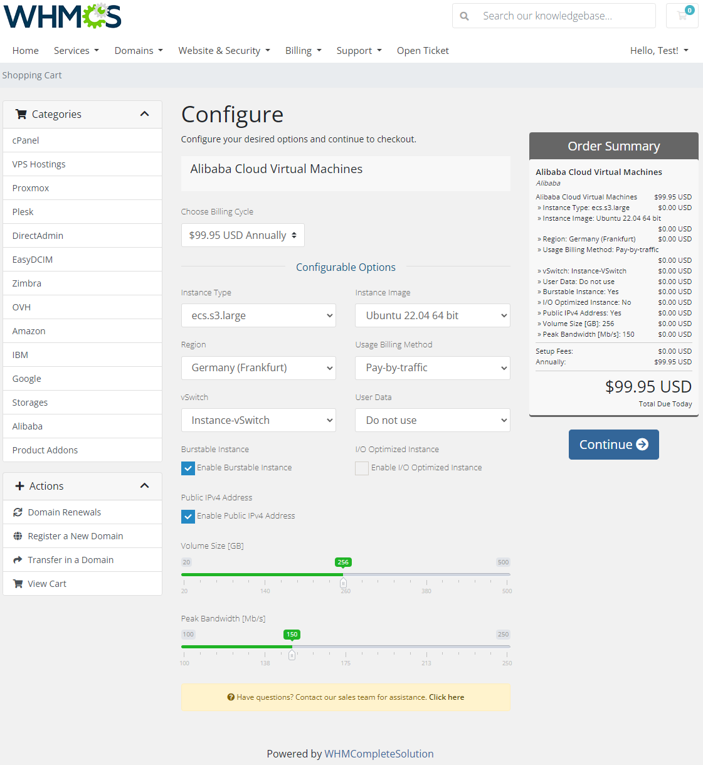Enable I/O Optimized Instance checkbox
Image resolution: width=703 pixels, height=765 pixels.
(x=362, y=468)
